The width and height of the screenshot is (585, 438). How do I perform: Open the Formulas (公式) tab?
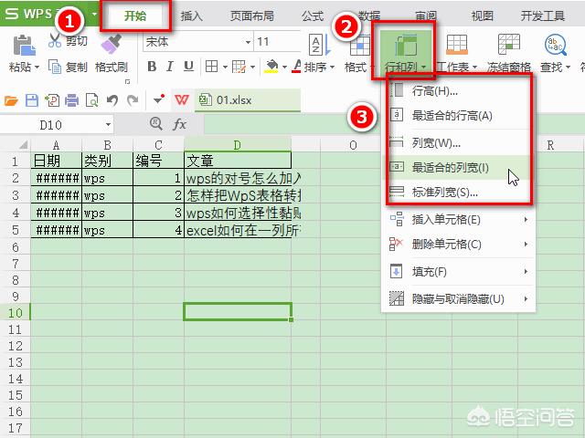(313, 16)
